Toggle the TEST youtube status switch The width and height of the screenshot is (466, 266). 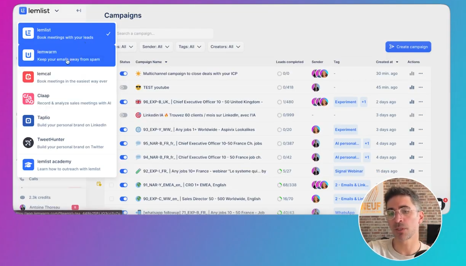(124, 87)
